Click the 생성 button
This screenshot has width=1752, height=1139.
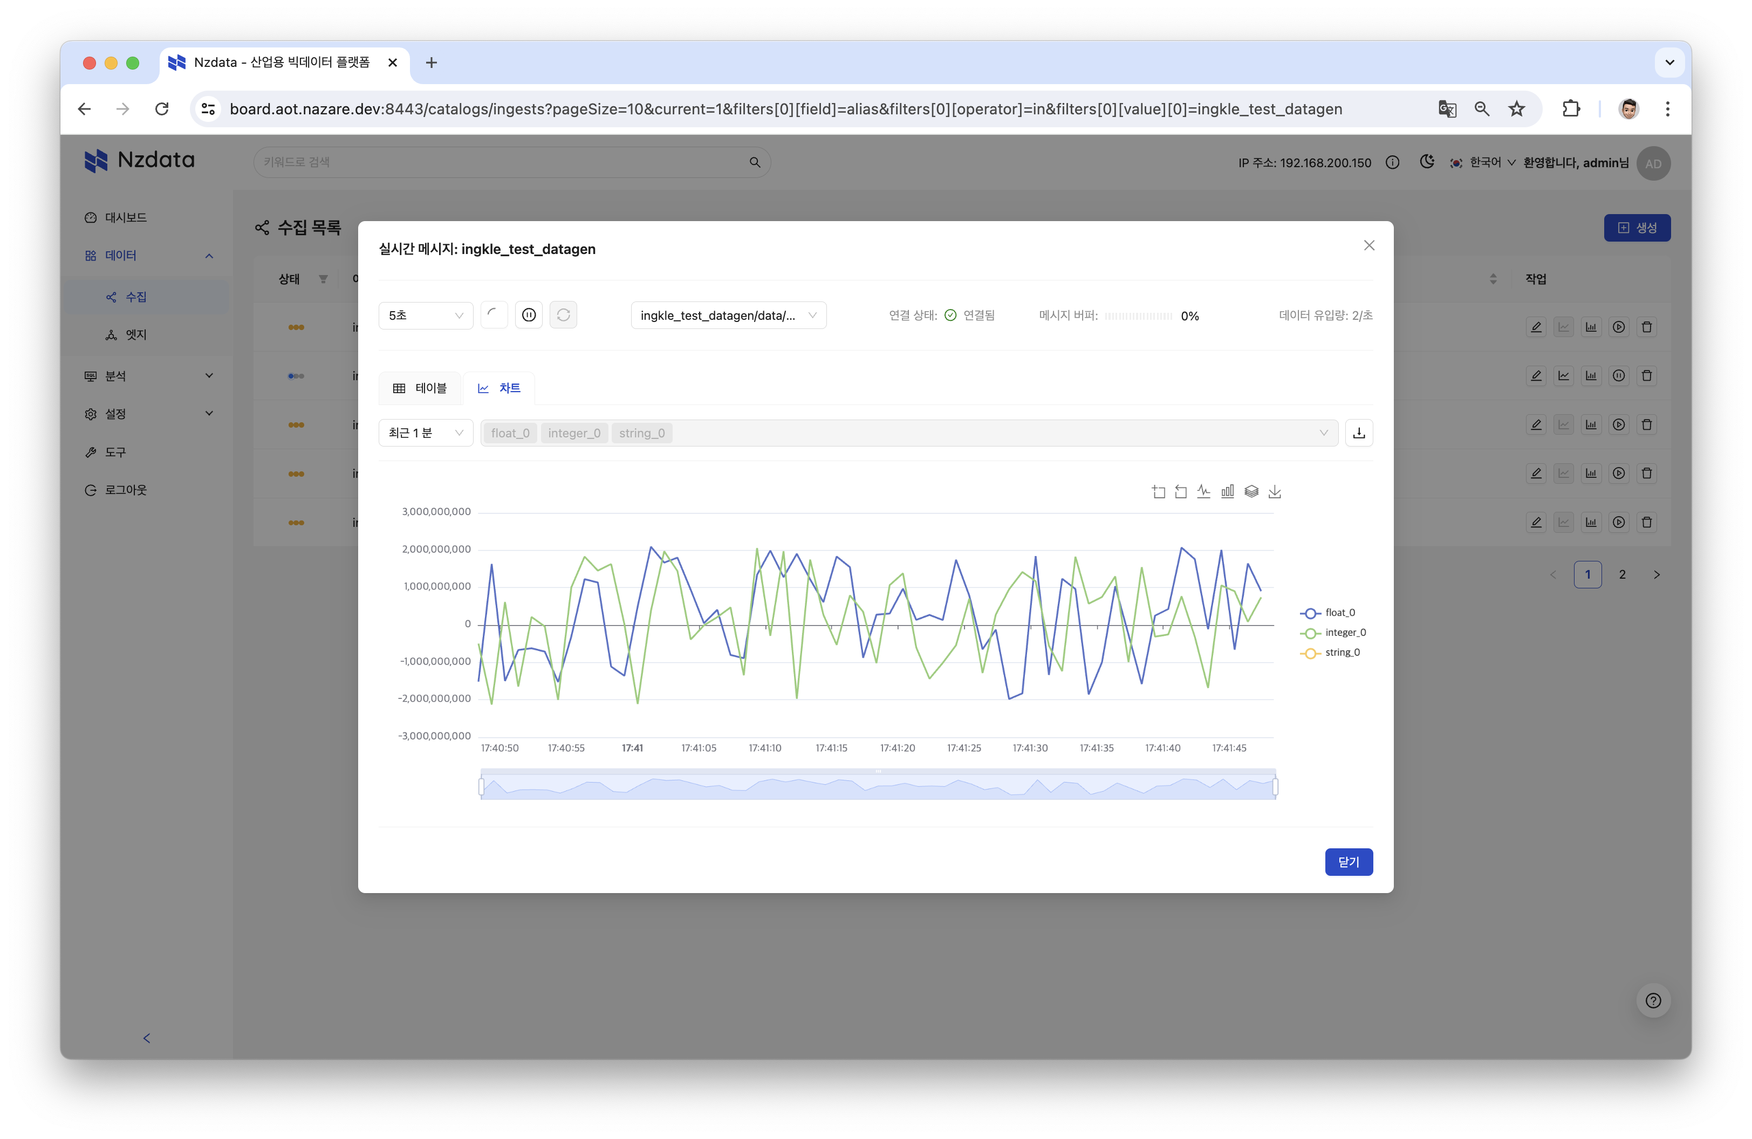point(1637,228)
